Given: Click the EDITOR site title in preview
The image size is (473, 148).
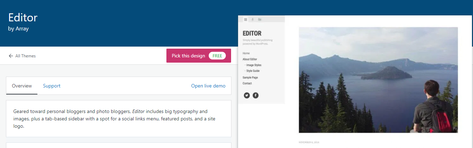Looking at the screenshot, I should [252, 34].
